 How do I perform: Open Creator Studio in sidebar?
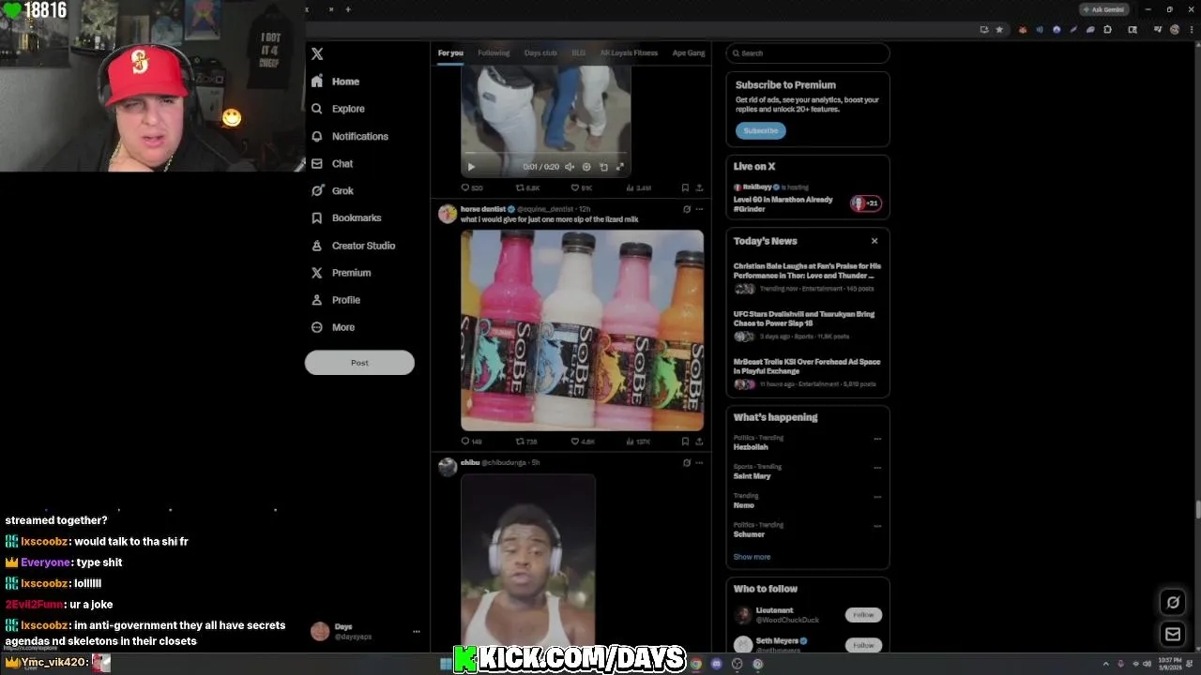(x=353, y=246)
